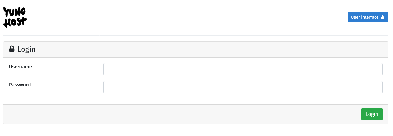Place cursor in the Username text box
Screen dimensions: 393x136
(243, 69)
